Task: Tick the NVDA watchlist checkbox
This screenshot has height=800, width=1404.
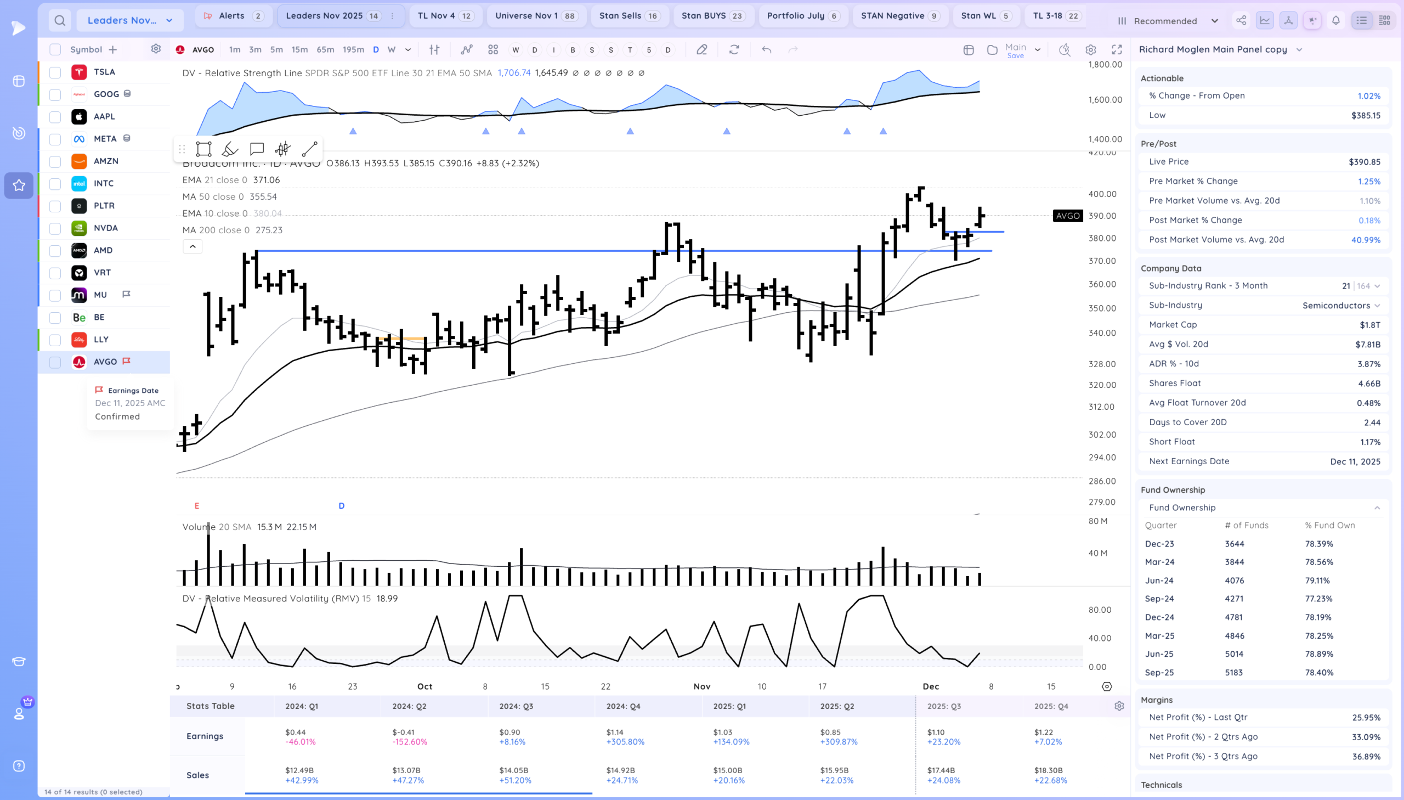Action: coord(55,229)
